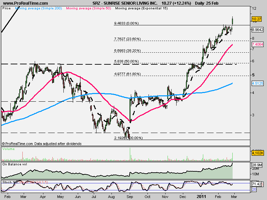Click the Apr label on the time axis
This screenshot has width=267, height=200.
(43, 197)
